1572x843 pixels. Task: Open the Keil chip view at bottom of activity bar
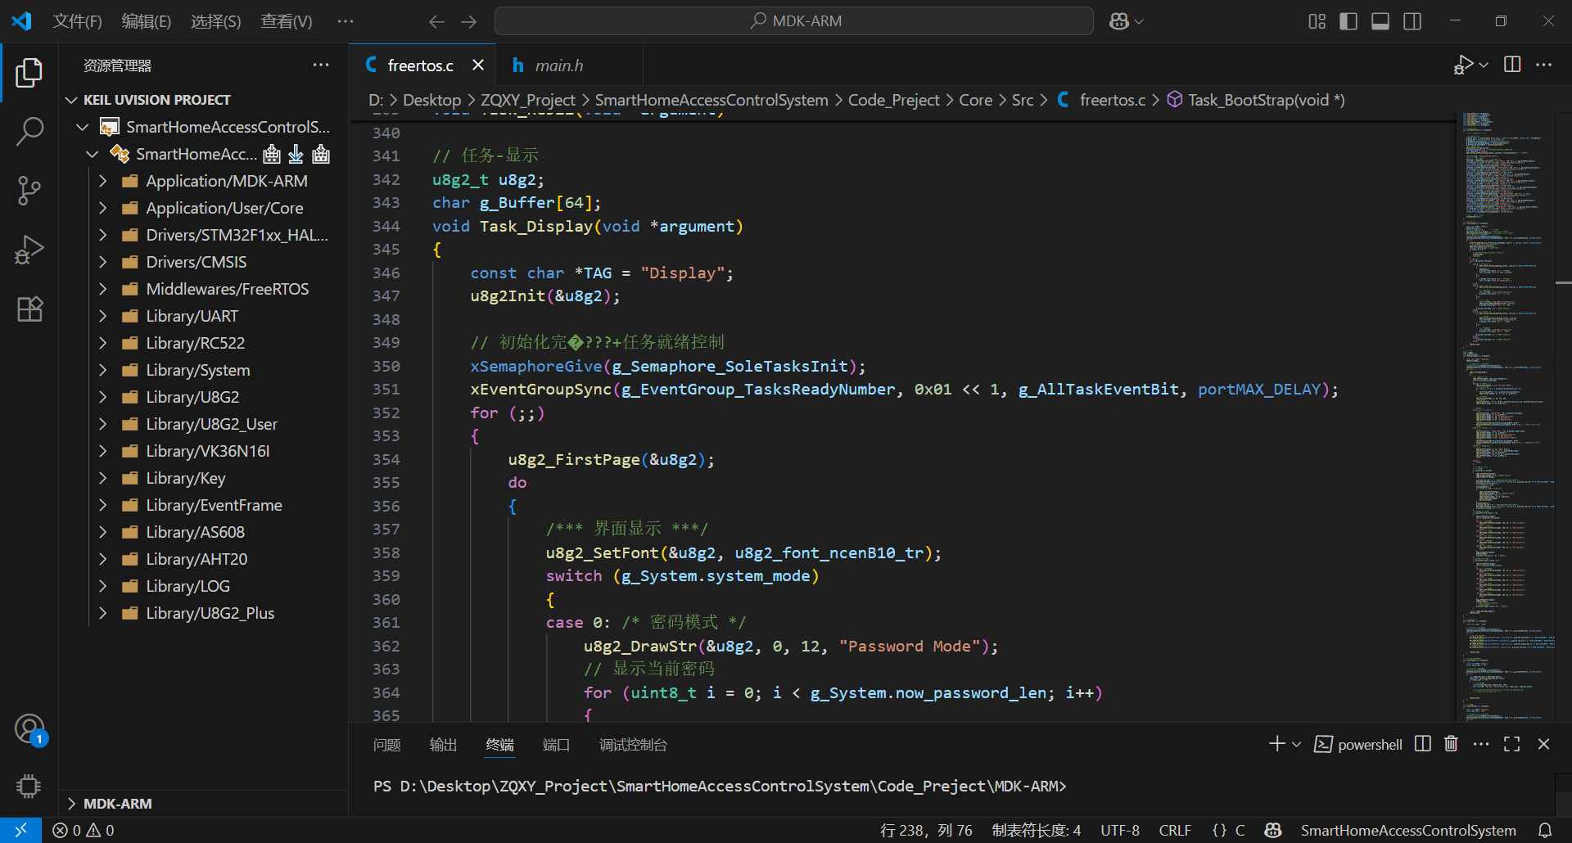[29, 787]
